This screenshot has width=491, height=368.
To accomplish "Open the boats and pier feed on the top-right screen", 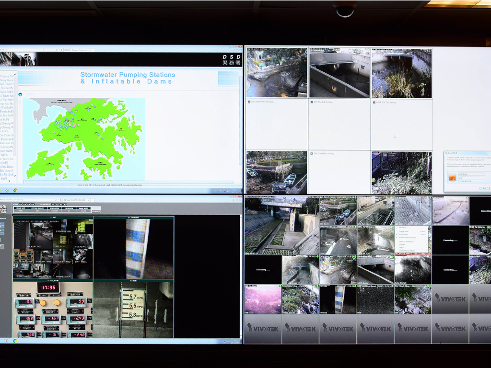I will point(277,172).
